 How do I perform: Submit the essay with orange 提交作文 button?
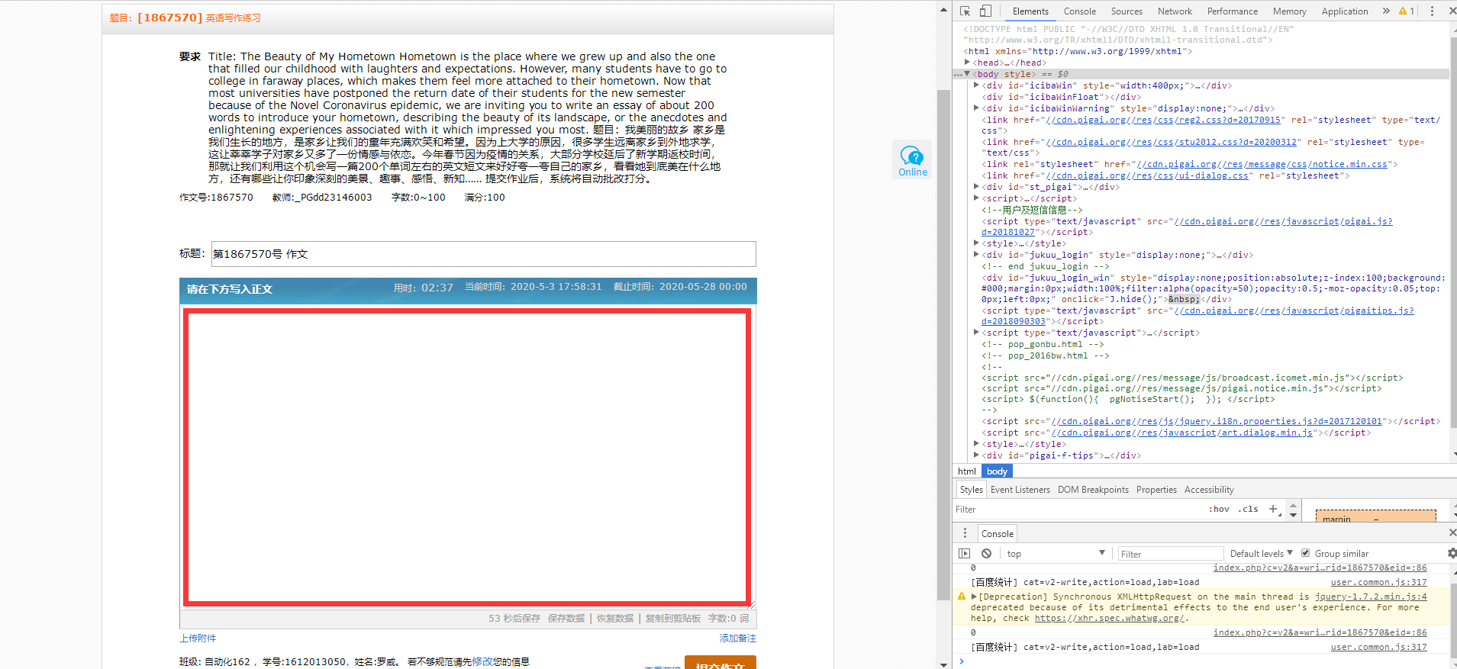tap(720, 662)
